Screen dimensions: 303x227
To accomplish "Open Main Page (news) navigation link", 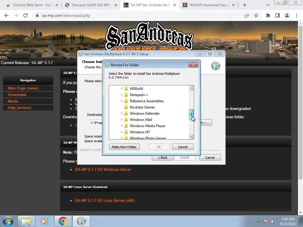I will click(23, 88).
